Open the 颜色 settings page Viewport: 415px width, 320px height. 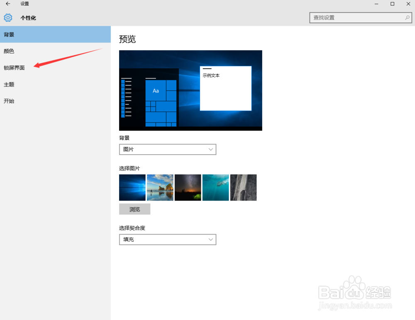[55, 51]
